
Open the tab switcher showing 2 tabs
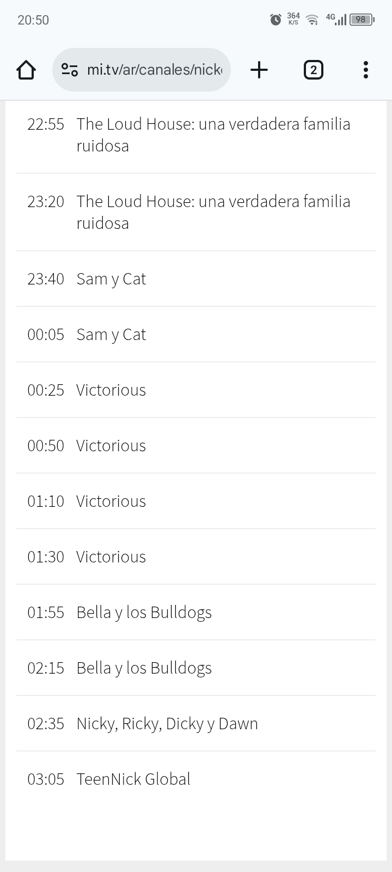click(x=313, y=70)
